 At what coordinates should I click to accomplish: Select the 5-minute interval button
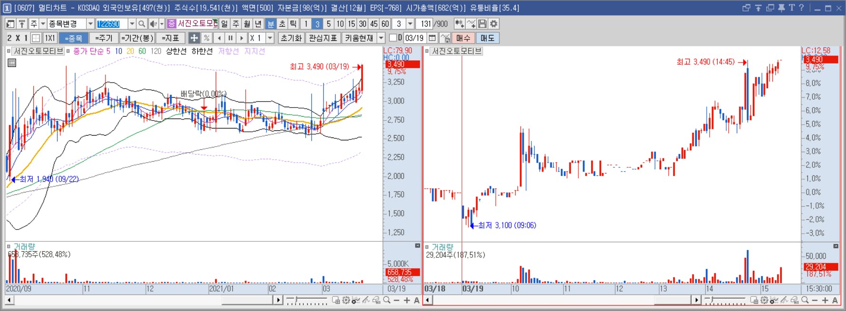coord(328,24)
